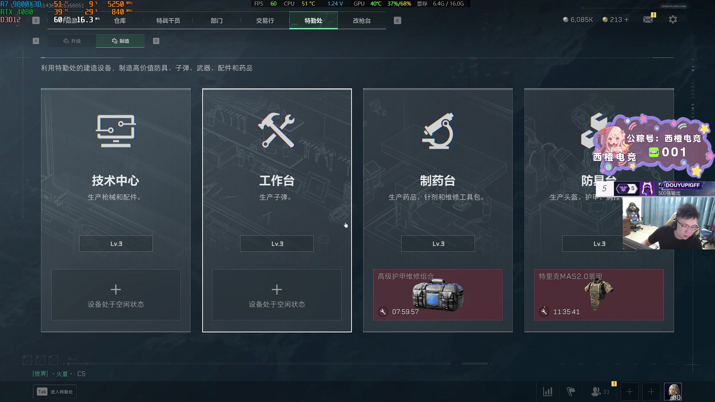Open 高级护甲维修组合 crafting item
The image size is (715, 402).
point(438,295)
